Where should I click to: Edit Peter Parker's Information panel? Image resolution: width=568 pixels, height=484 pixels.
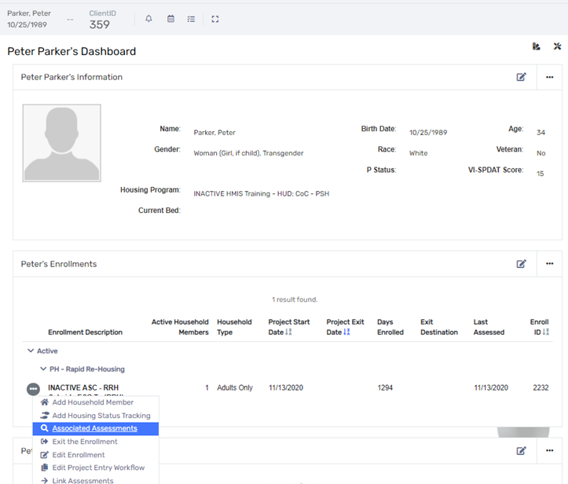tap(522, 77)
